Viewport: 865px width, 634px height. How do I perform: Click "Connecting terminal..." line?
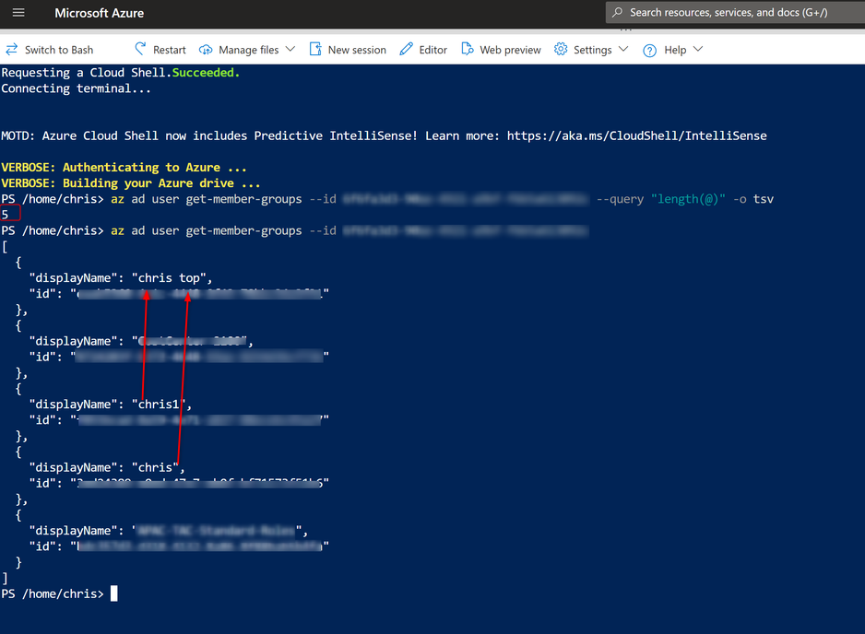click(x=76, y=88)
